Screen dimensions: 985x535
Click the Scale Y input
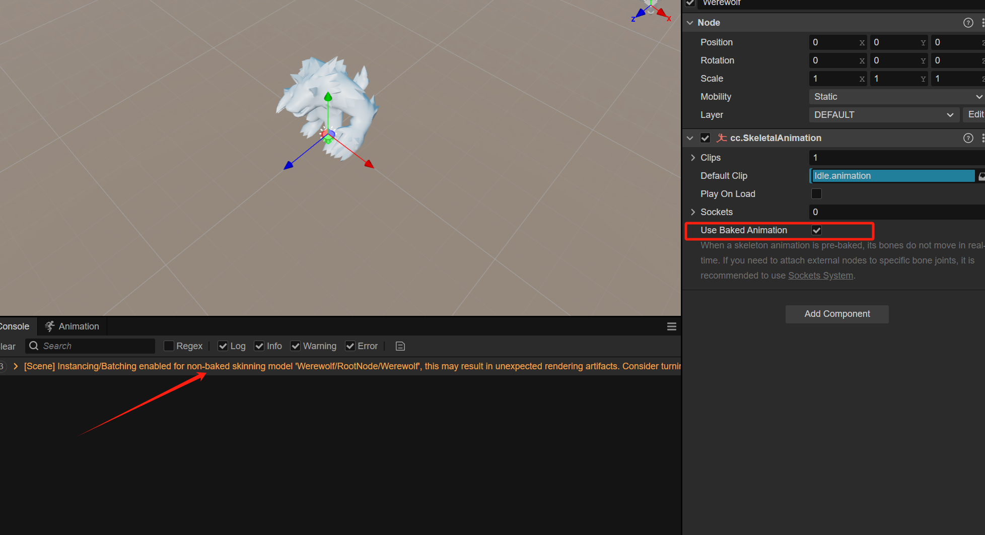tap(899, 79)
